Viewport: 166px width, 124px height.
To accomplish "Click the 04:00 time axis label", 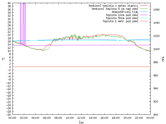I will (35, 118).
